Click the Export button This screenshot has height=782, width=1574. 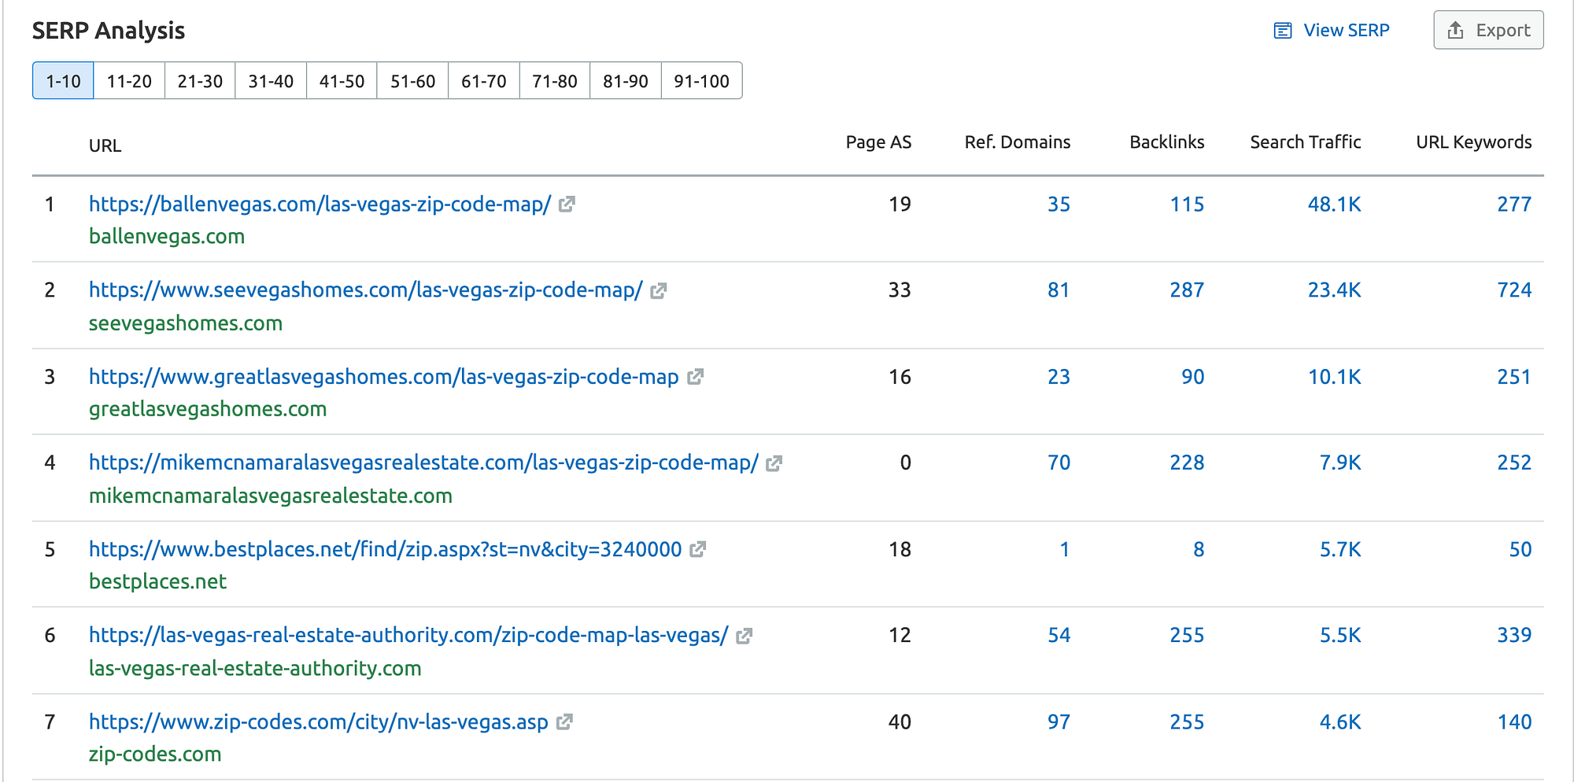pyautogui.click(x=1488, y=31)
